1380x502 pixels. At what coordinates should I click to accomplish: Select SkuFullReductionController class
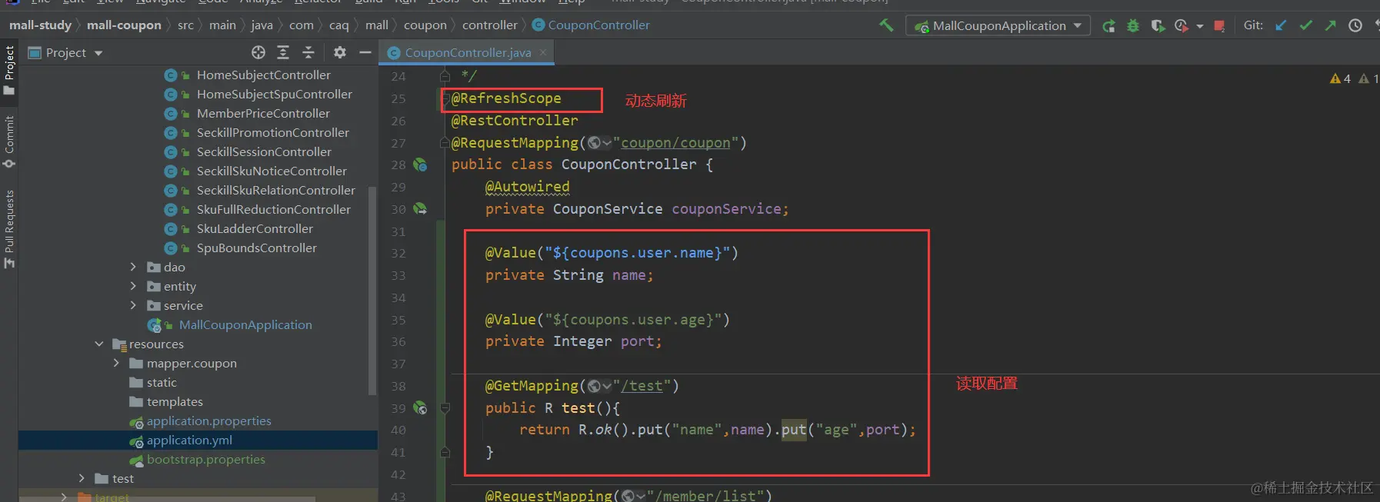coord(273,209)
